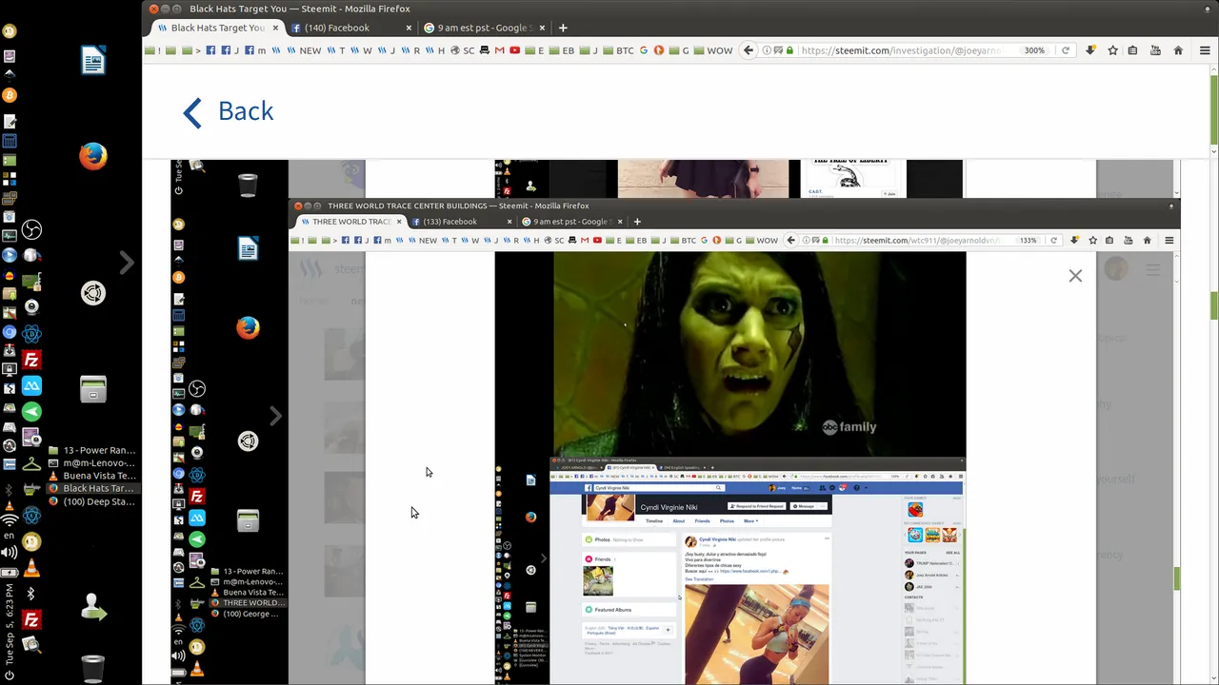1219x685 pixels.
Task: Open site information icon beside the steemit.com/investigation URL
Action: click(767, 50)
